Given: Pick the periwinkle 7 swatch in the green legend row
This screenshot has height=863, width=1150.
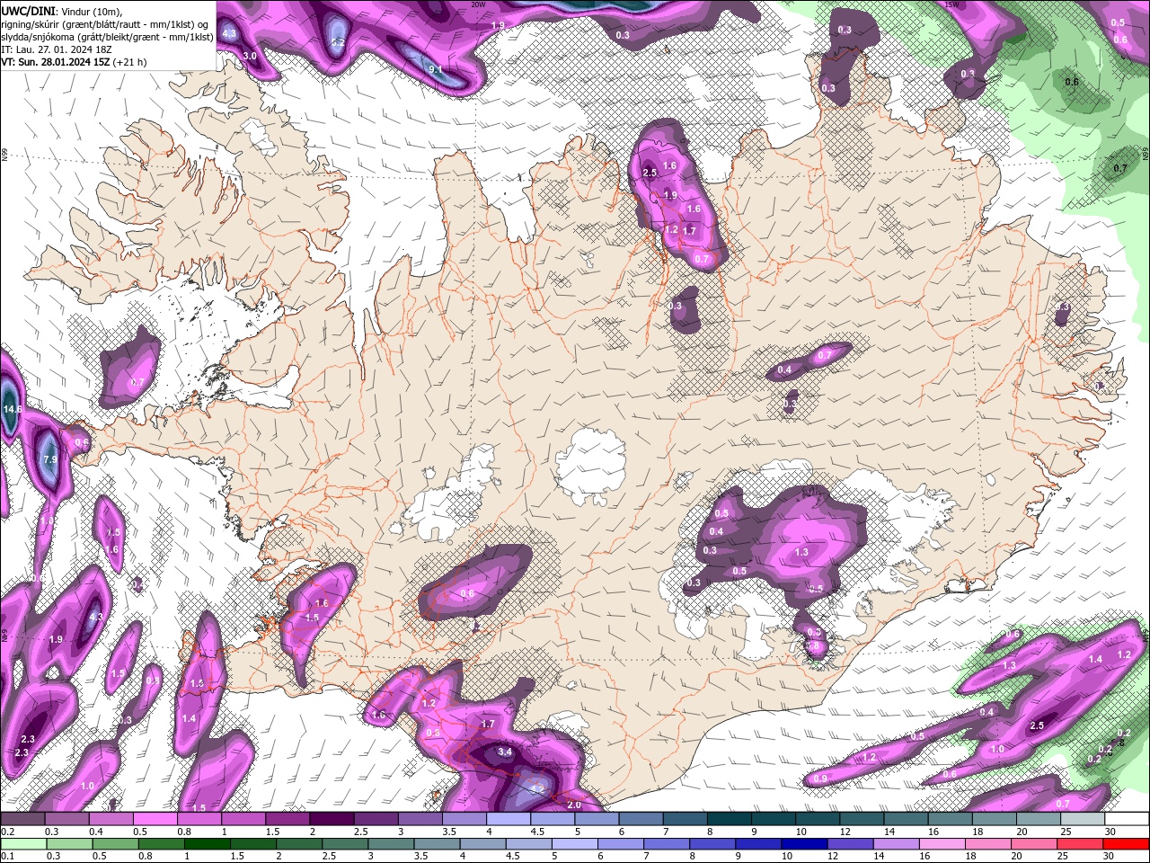Looking at the screenshot, I should [x=667, y=844].
